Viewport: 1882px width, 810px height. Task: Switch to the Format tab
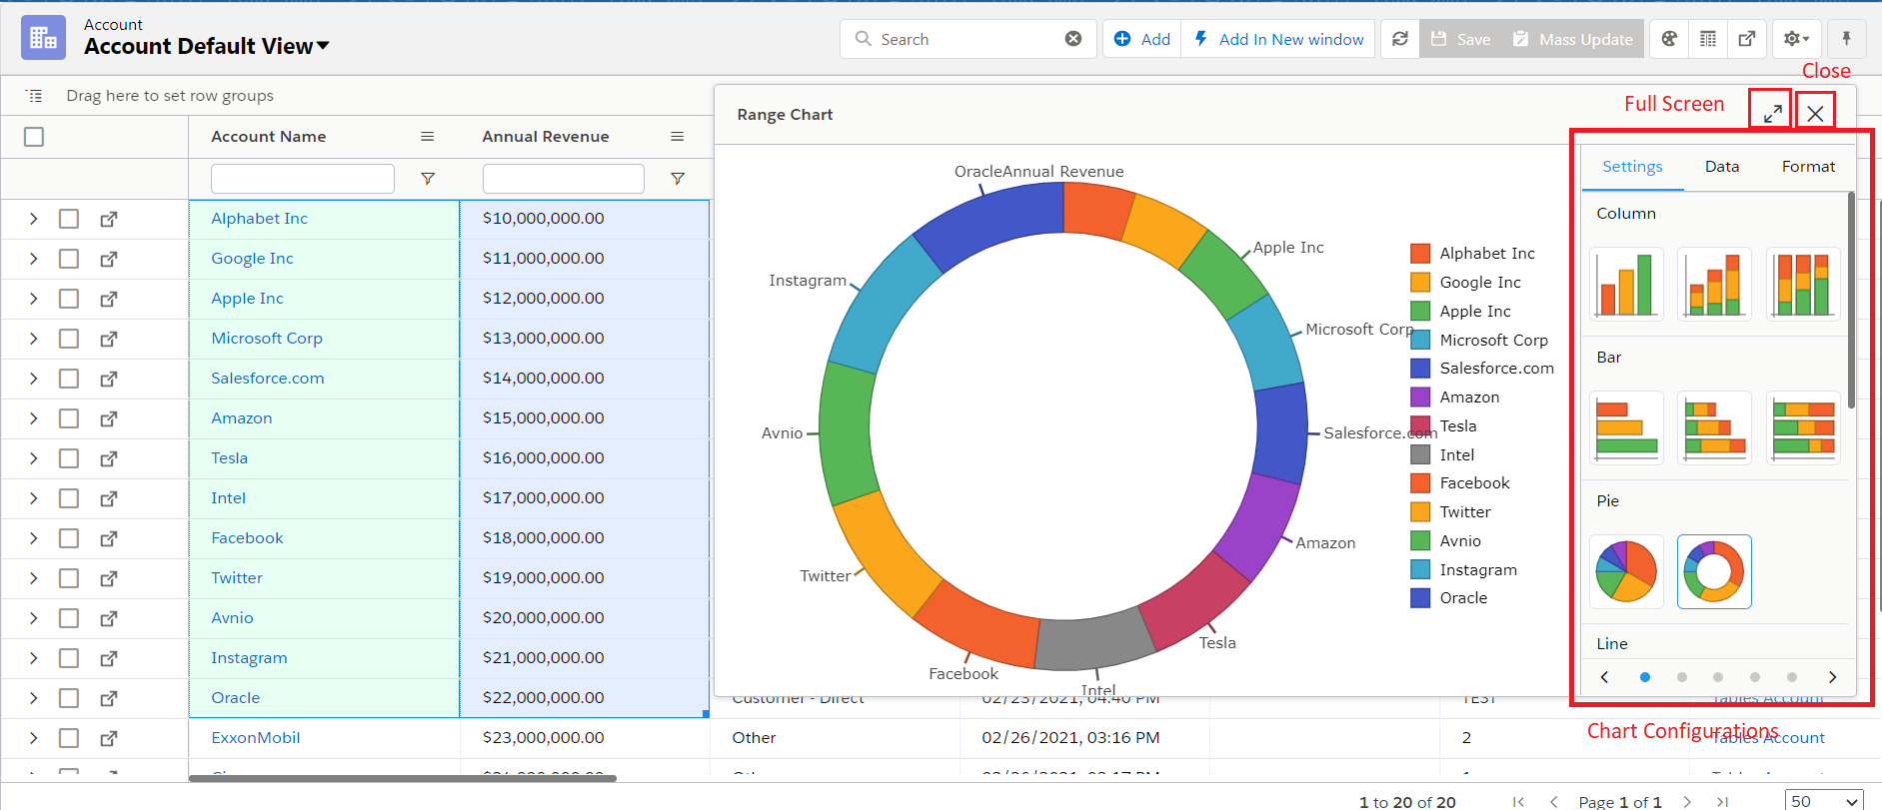click(1808, 167)
